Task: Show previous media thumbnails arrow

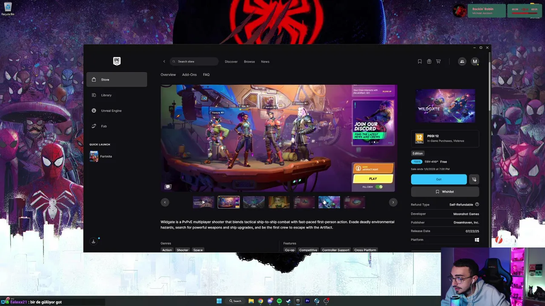Action: pos(165,202)
